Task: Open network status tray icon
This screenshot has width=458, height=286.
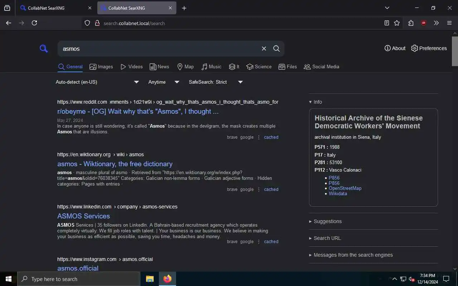Action: pyautogui.click(x=403, y=279)
